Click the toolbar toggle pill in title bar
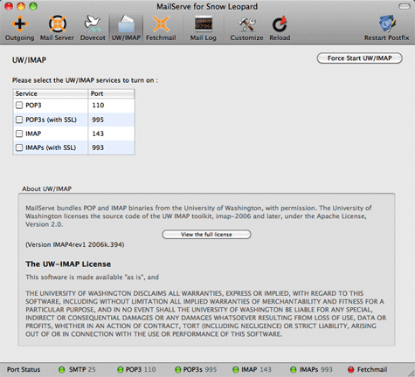415x377 pixels. (404, 6)
